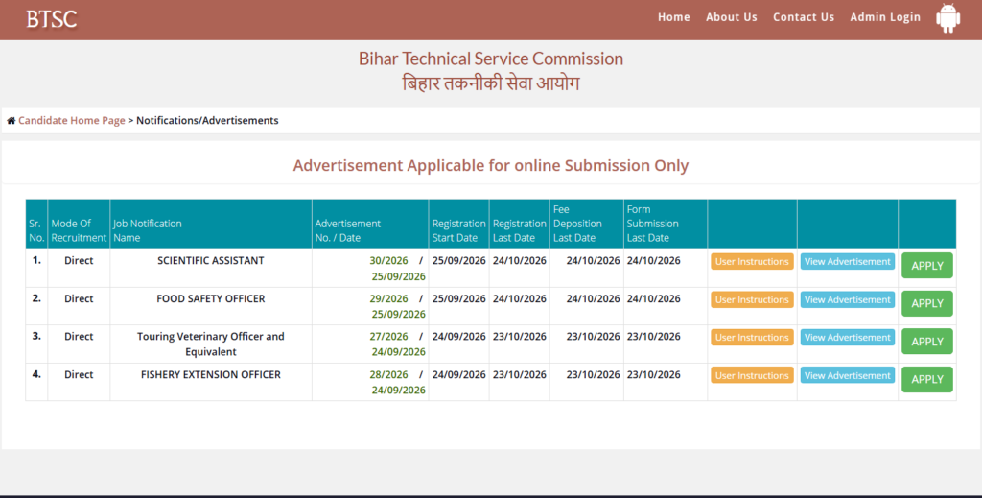Click Advertisement Applicable for online Submission heading
The width and height of the screenshot is (982, 498).
[x=491, y=165]
